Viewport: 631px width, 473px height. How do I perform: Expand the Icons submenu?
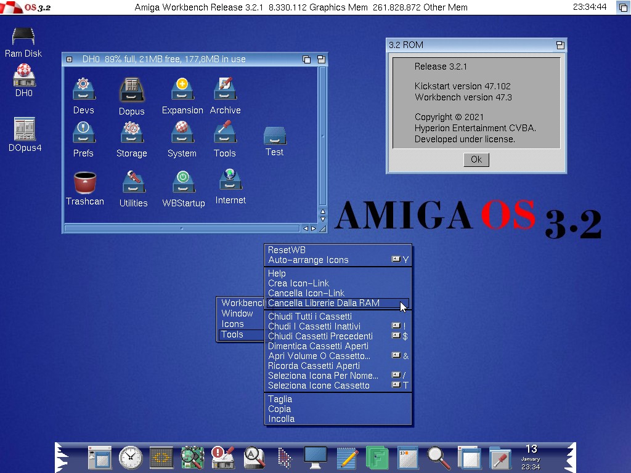click(233, 324)
